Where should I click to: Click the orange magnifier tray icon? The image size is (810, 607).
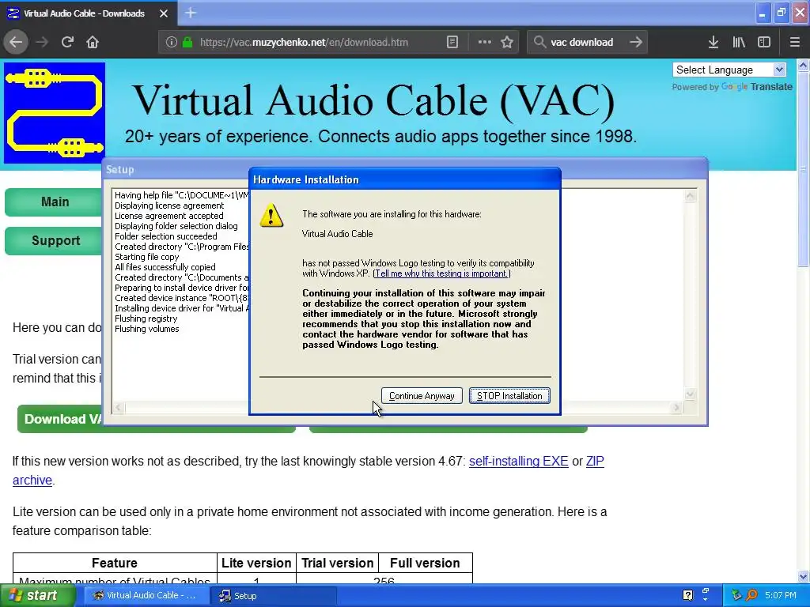tap(751, 595)
